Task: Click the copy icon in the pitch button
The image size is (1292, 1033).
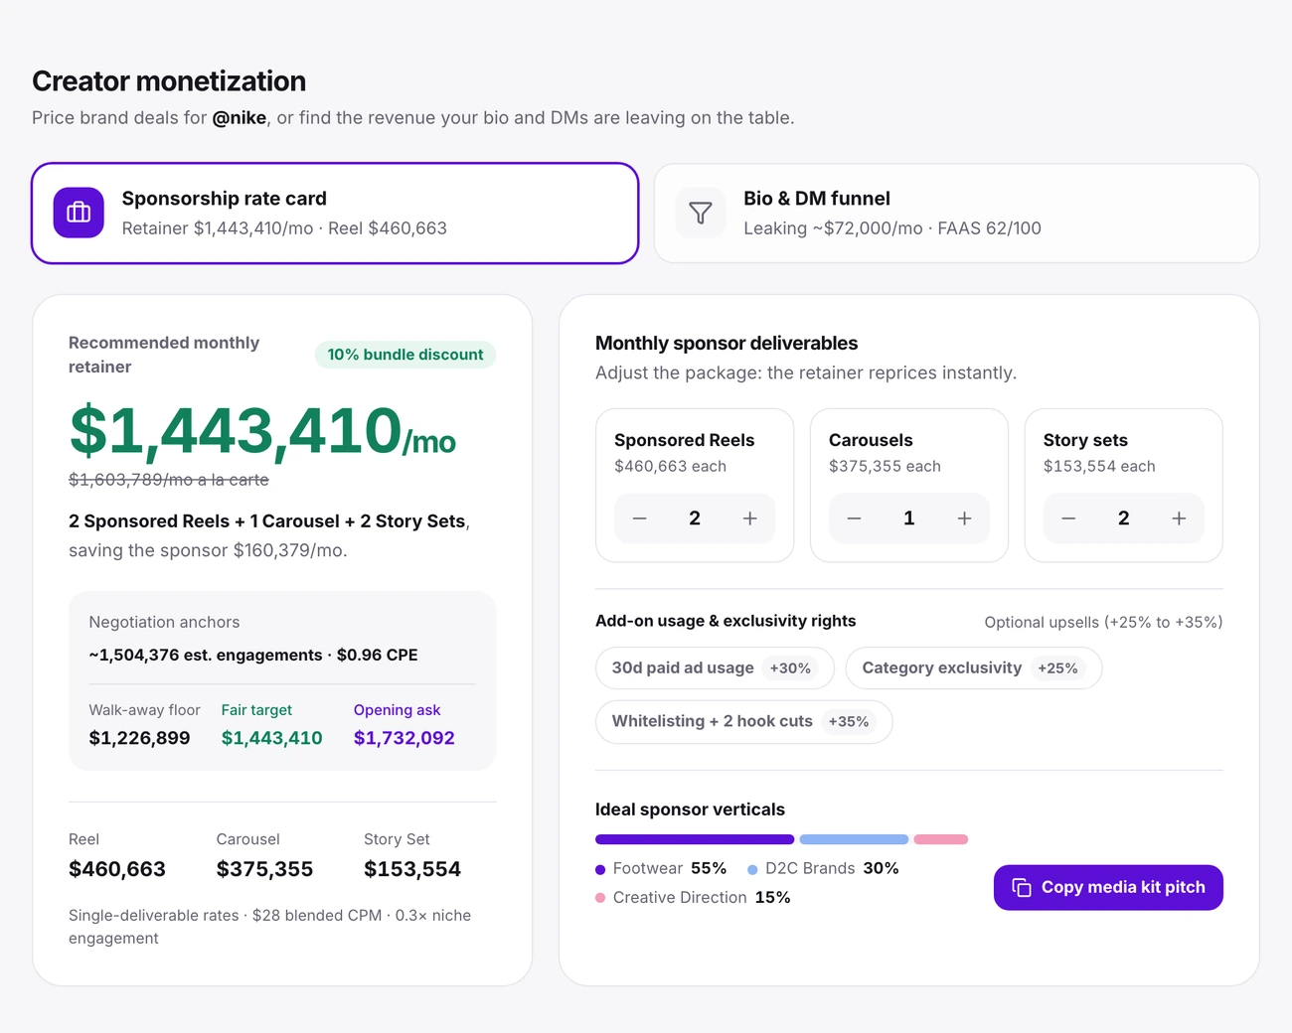Action: coord(1022,887)
